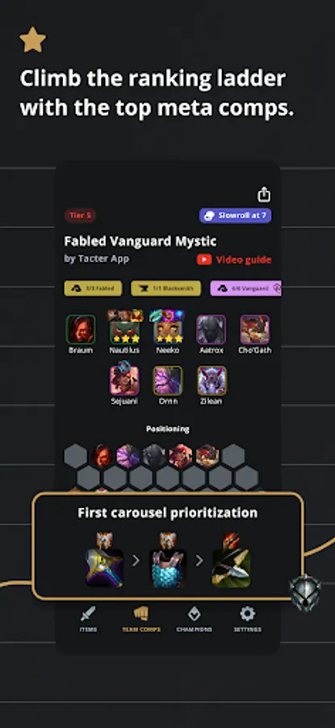Open the Settings tab
This screenshot has width=335, height=728.
point(248,620)
